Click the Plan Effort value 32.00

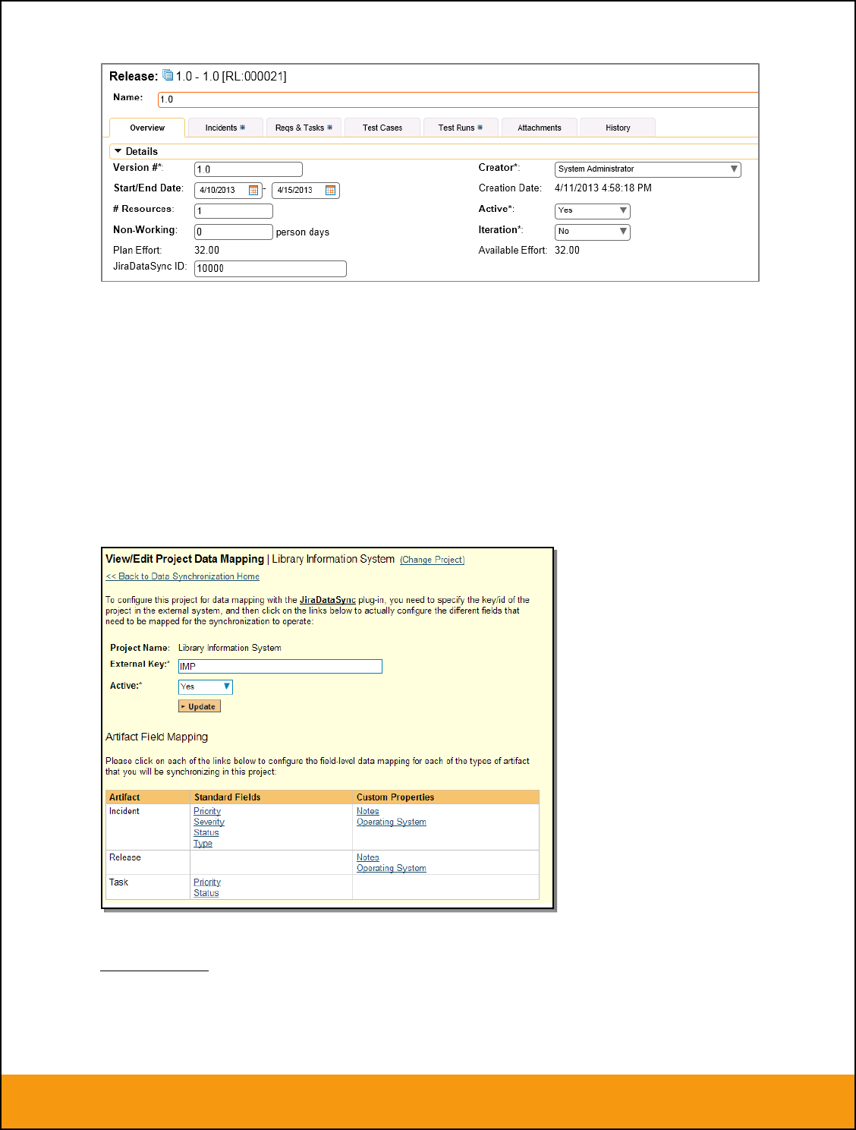(206, 250)
